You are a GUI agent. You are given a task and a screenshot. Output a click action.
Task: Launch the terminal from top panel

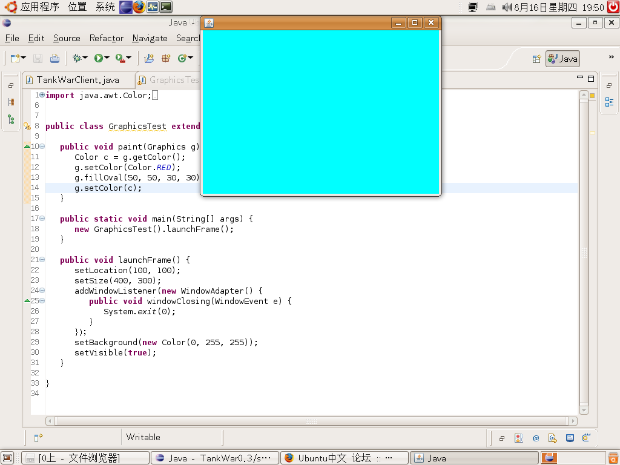166,7
